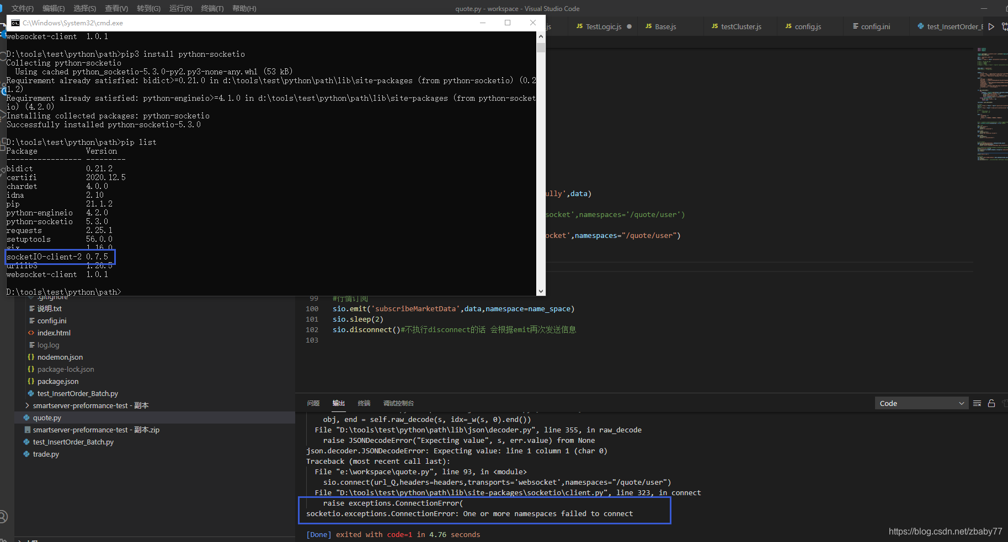Clear the output panel
Image resolution: width=1008 pixels, height=542 pixels.
977,403
